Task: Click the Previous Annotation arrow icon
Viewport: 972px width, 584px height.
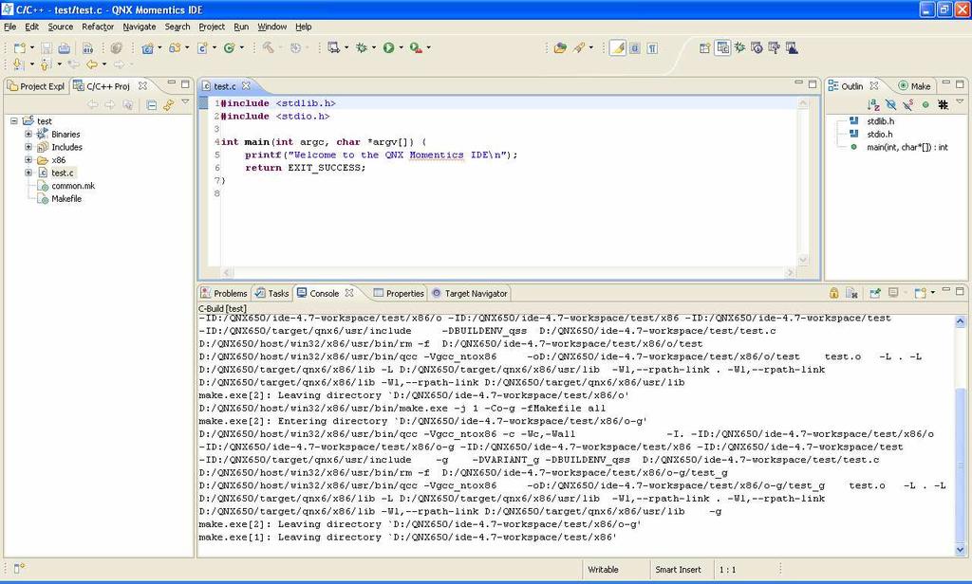Action: [x=46, y=64]
